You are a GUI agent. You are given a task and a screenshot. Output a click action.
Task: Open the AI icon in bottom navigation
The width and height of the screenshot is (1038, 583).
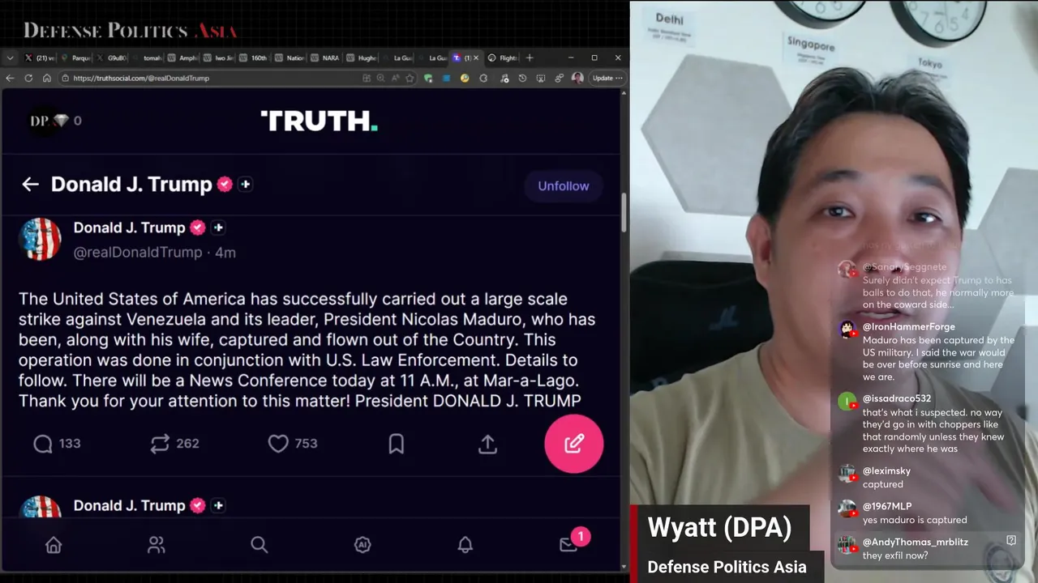click(362, 545)
